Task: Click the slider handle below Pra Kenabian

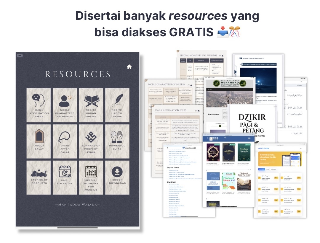Action: click(x=220, y=126)
